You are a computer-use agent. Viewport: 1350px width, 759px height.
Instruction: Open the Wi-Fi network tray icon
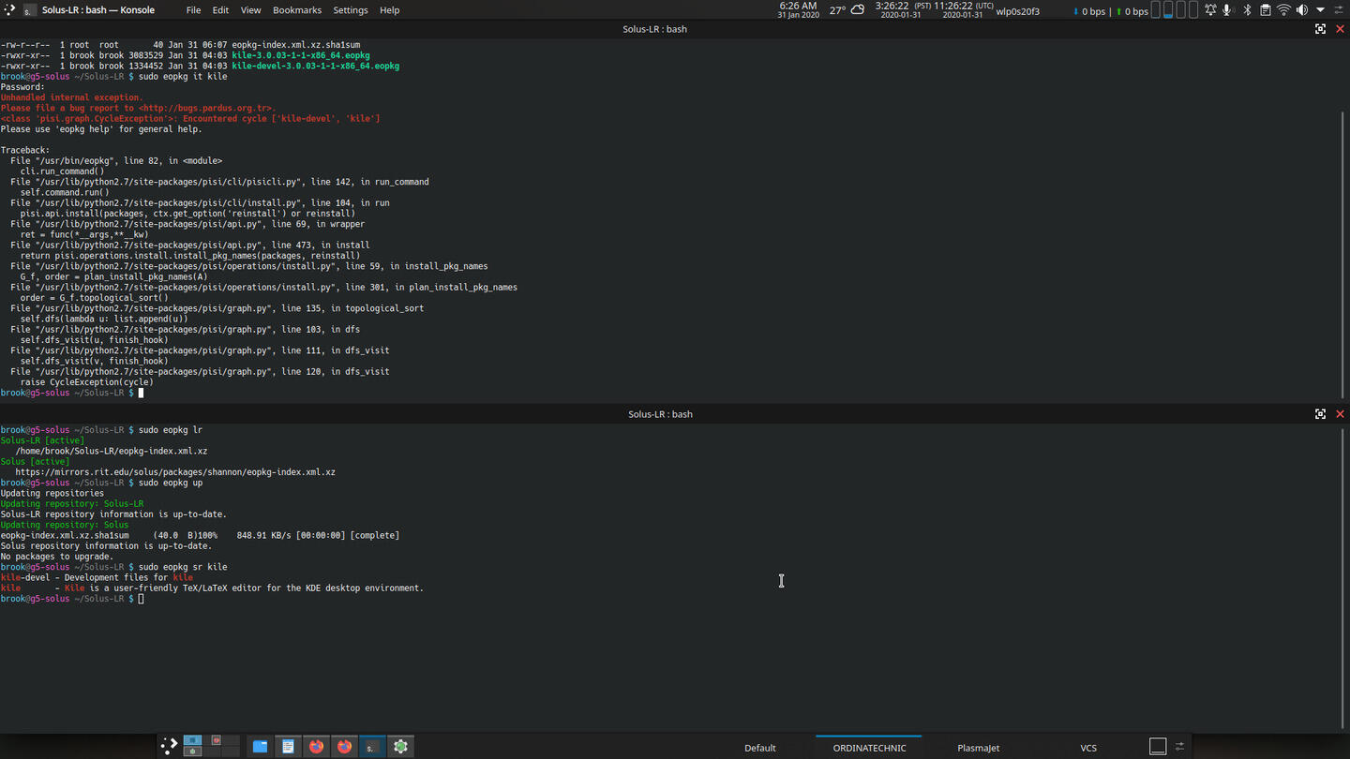[1283, 10]
